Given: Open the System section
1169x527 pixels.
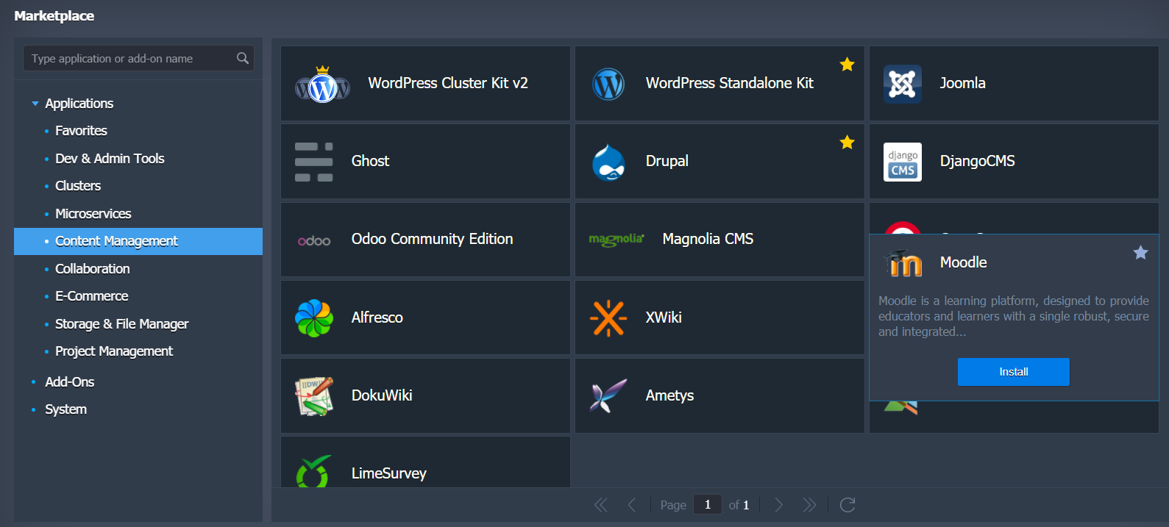Looking at the screenshot, I should pyautogui.click(x=65, y=409).
